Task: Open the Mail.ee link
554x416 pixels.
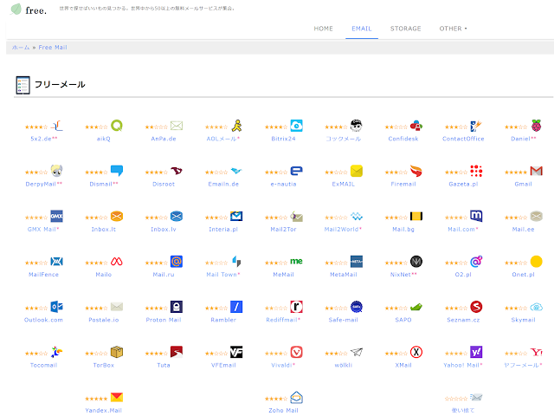Action: [x=523, y=229]
